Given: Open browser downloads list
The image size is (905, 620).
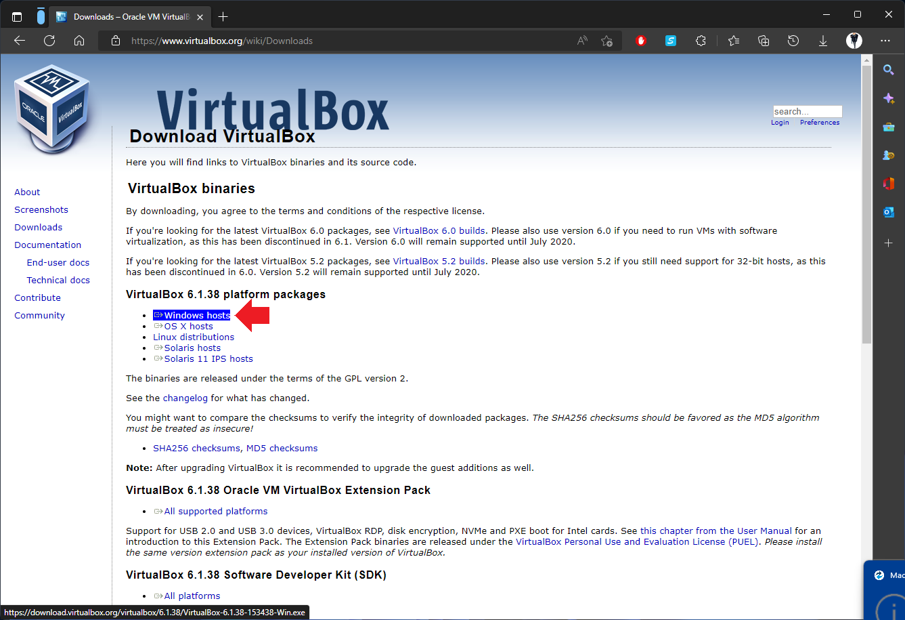Looking at the screenshot, I should [822, 41].
